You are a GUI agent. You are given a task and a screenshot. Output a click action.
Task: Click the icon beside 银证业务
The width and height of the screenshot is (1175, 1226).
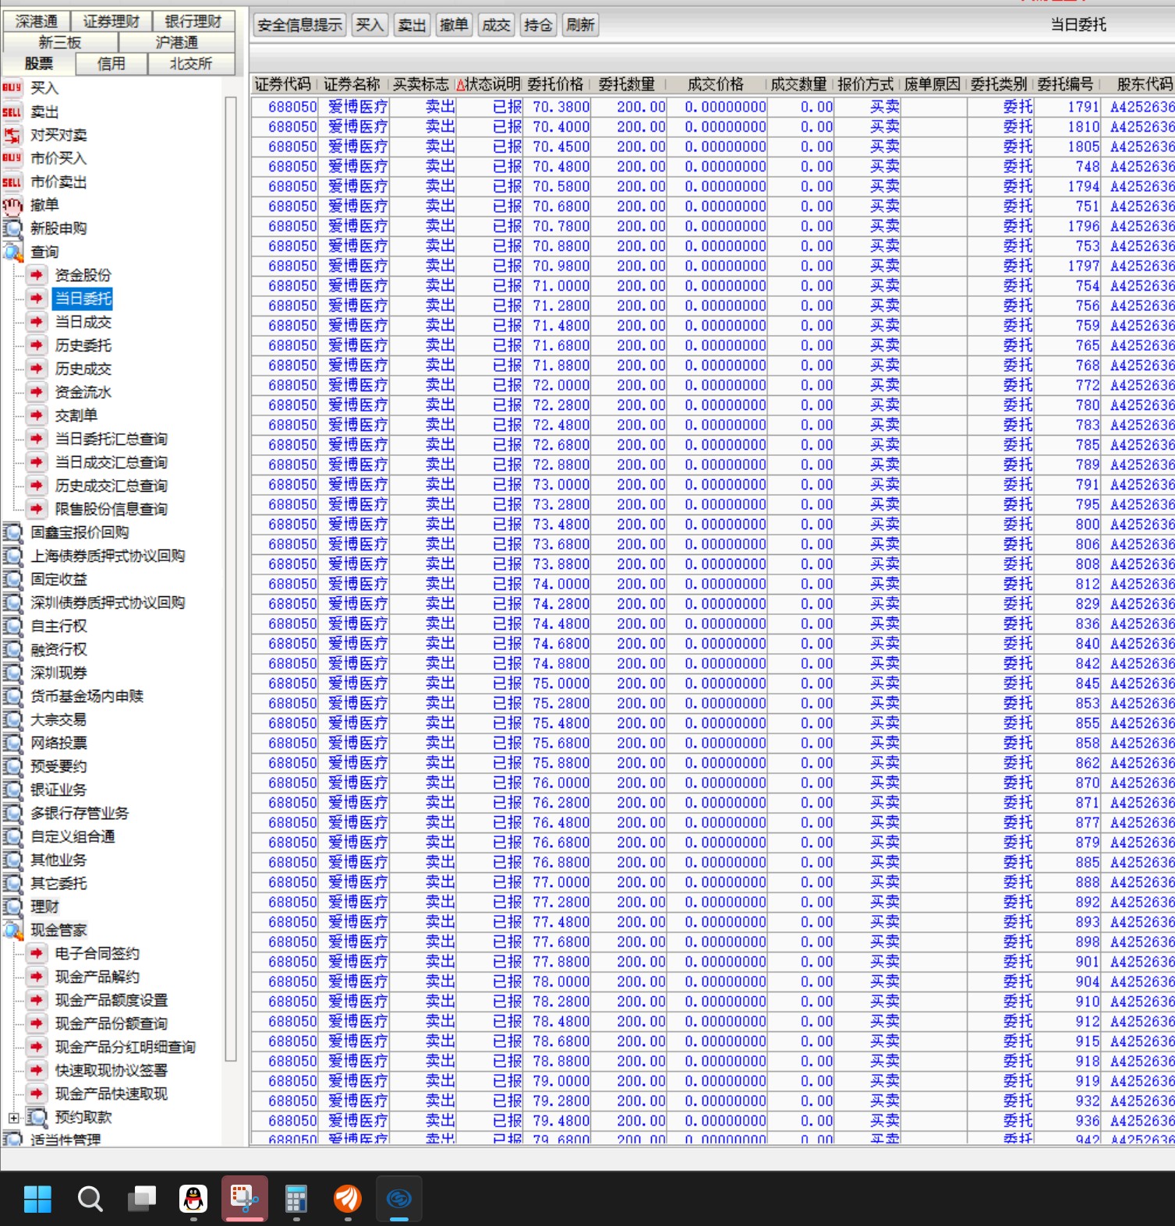click(x=12, y=790)
